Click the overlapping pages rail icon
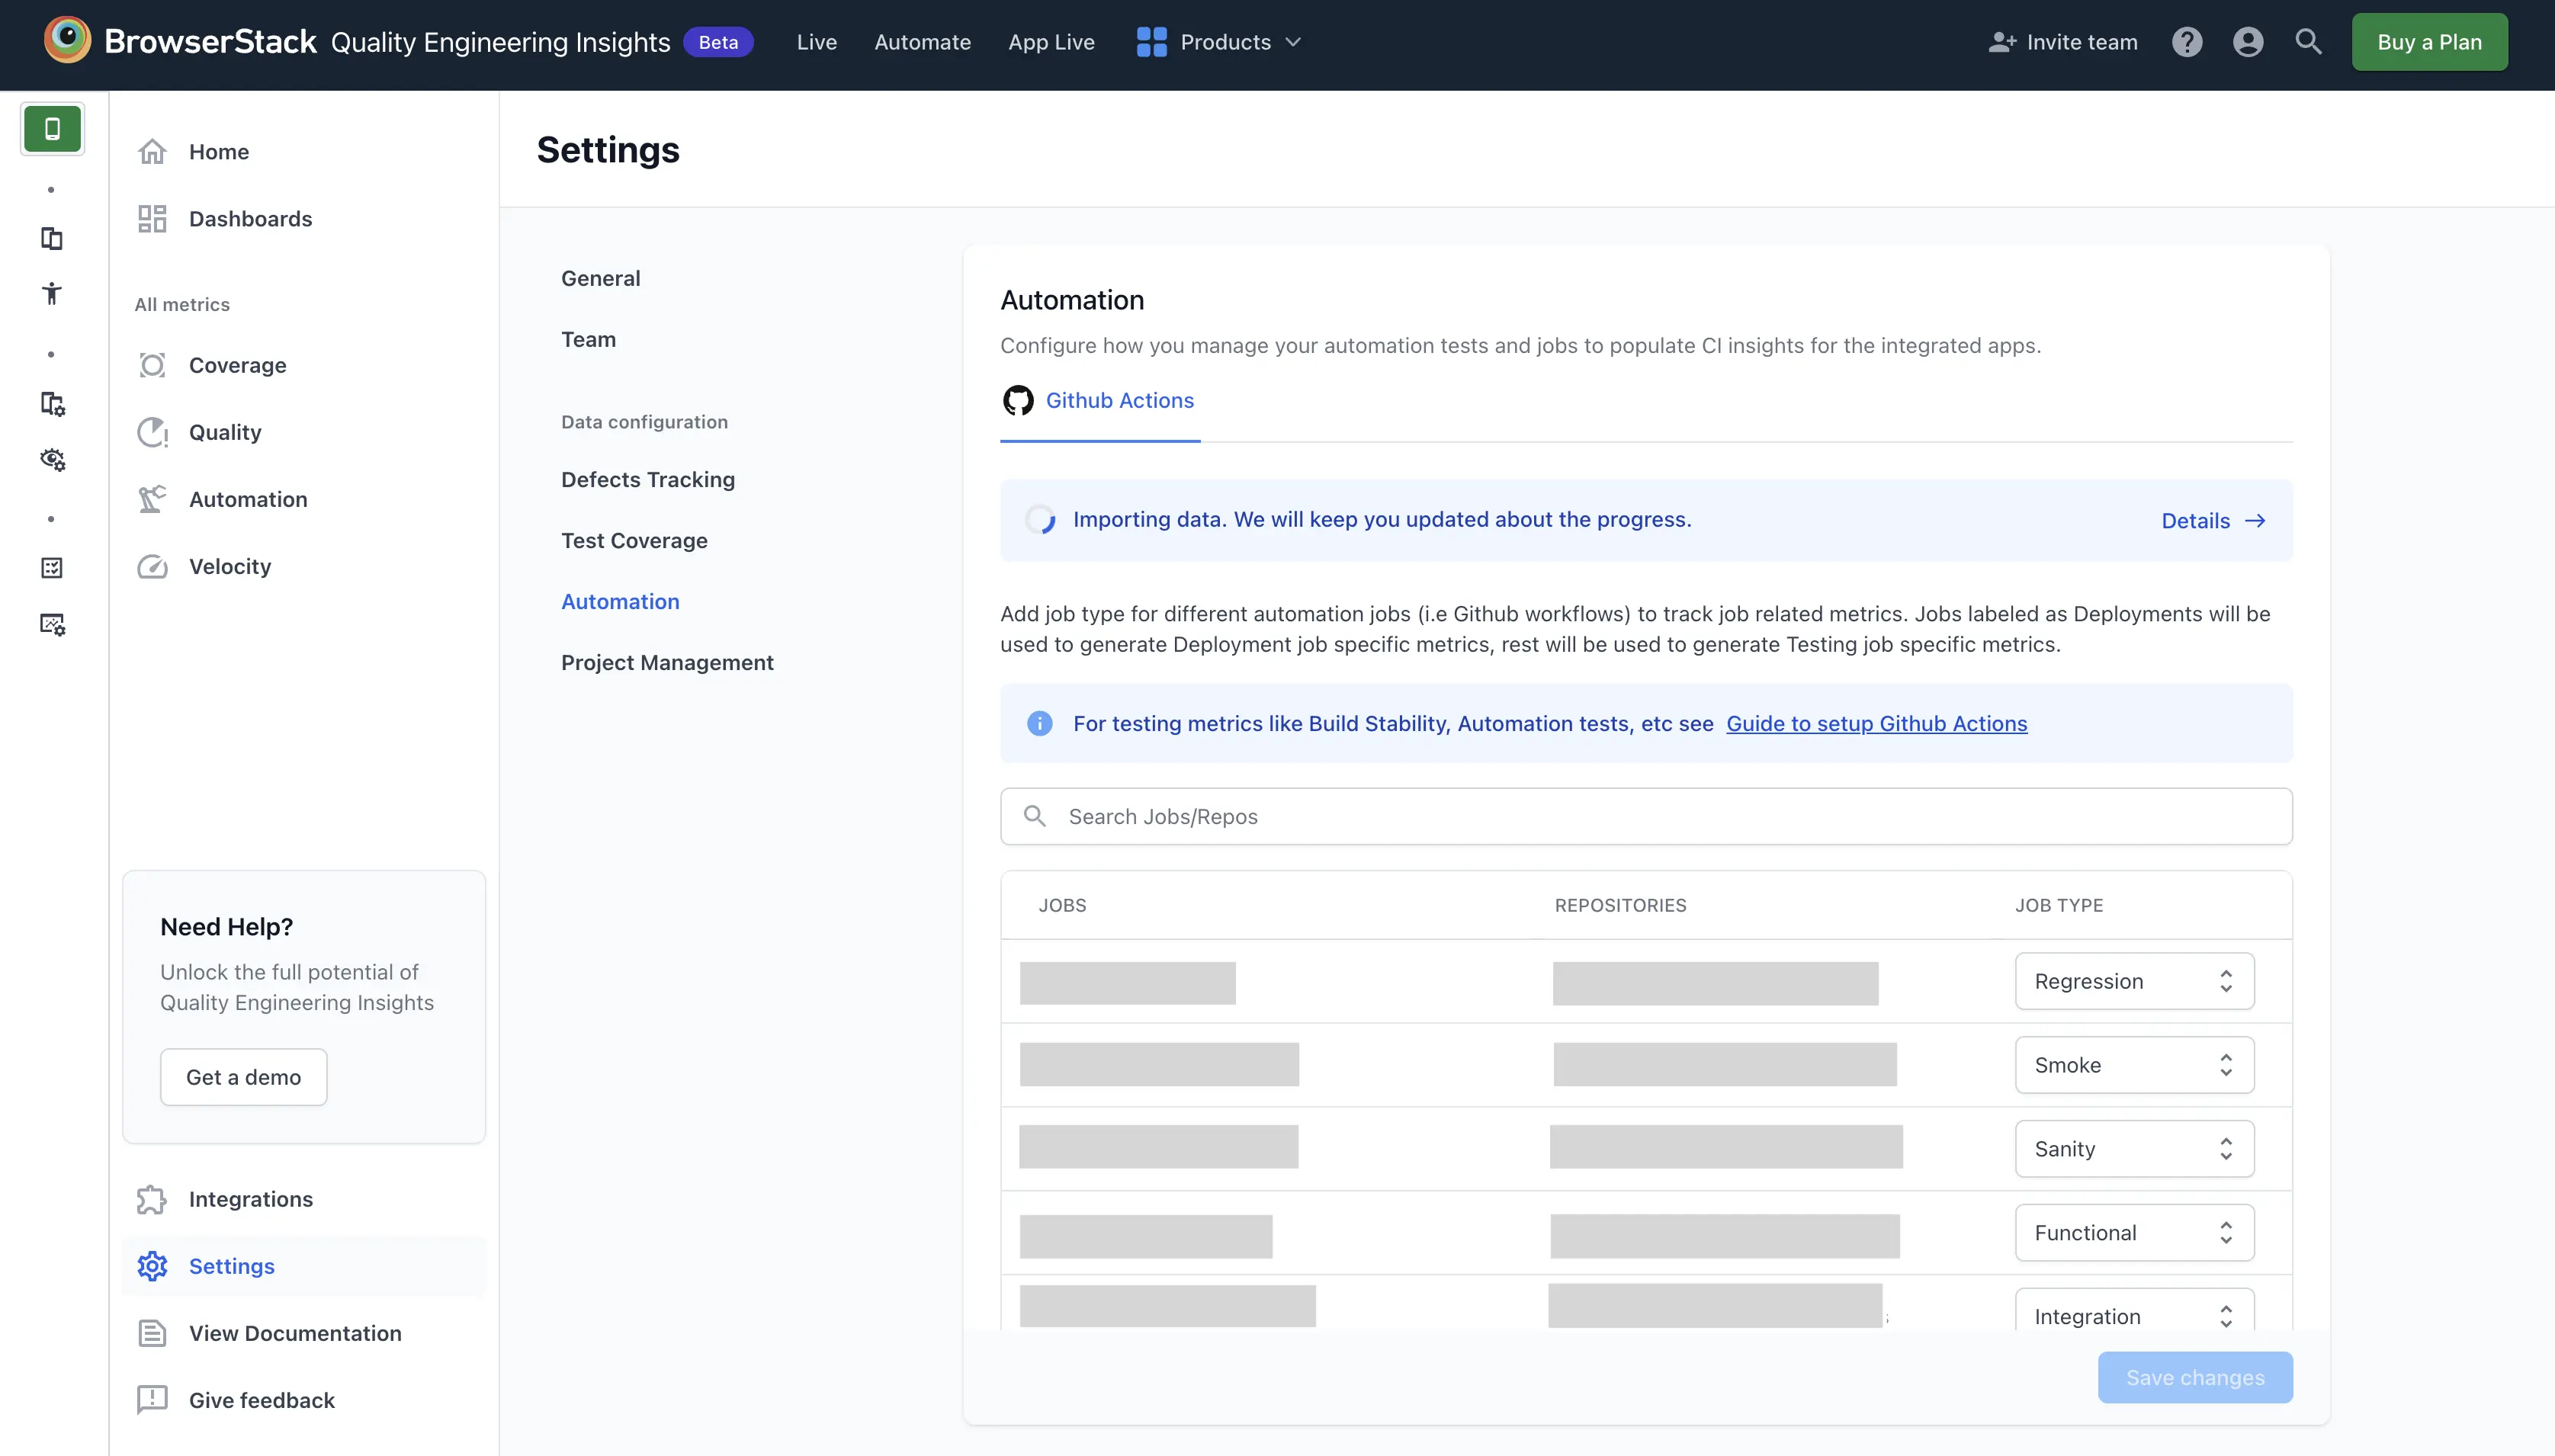This screenshot has height=1456, width=2555. [x=52, y=238]
